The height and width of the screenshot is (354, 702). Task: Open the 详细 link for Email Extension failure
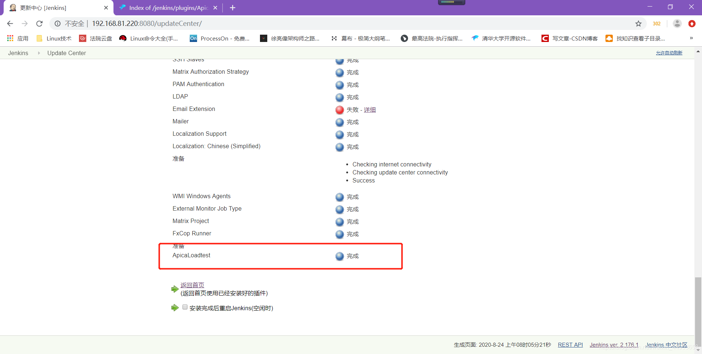370,109
